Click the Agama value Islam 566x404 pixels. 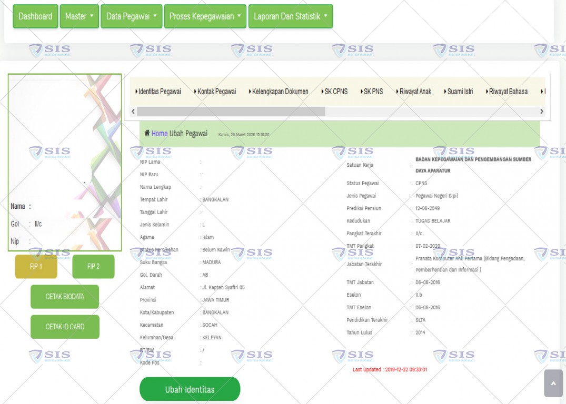tap(208, 237)
